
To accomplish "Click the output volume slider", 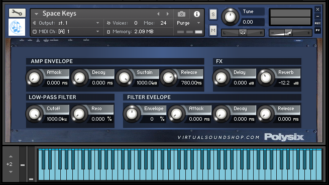I will (x=290, y=33).
